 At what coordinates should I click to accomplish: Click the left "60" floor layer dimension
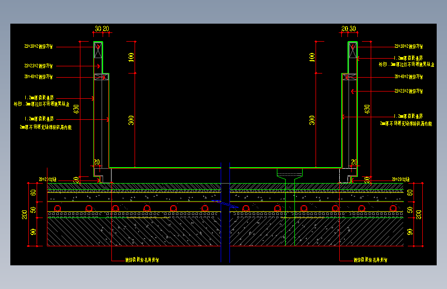(x=34, y=192)
